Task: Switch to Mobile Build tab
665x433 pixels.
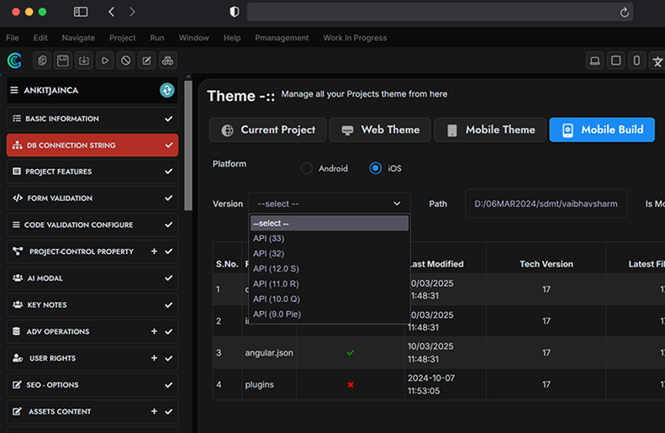Action: tap(602, 129)
